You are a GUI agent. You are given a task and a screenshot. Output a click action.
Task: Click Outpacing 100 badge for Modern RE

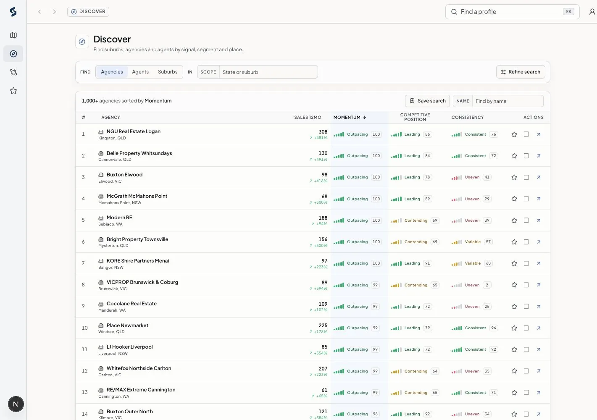(x=358, y=220)
